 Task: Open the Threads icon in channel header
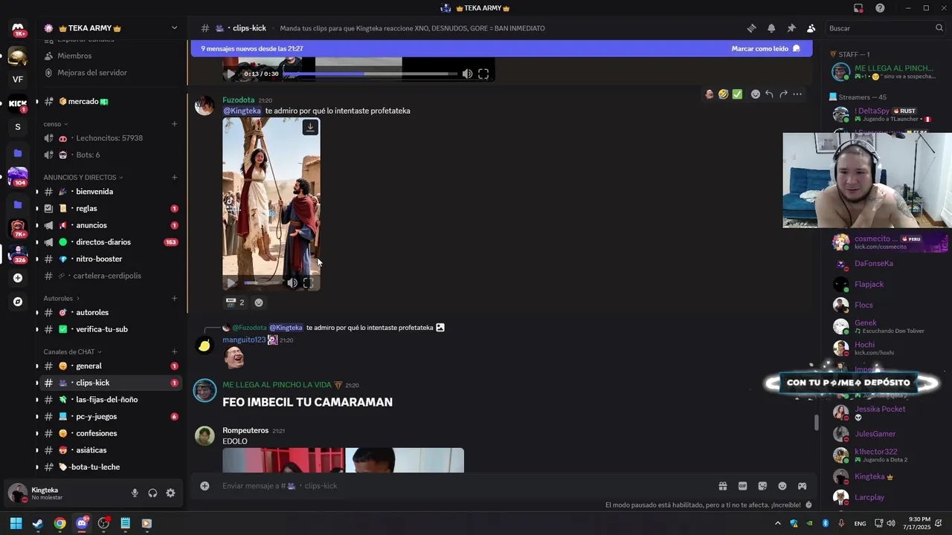751,28
